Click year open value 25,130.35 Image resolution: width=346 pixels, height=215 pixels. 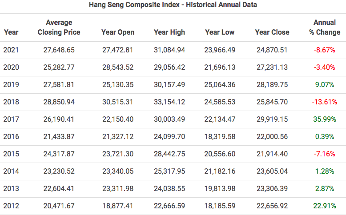[x=118, y=85]
